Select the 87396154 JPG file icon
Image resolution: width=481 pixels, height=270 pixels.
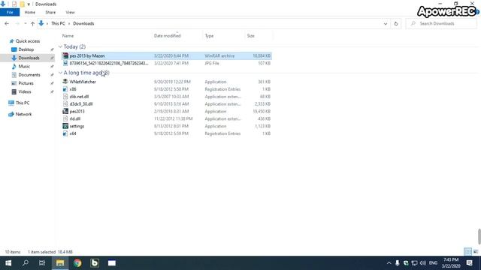(65, 63)
